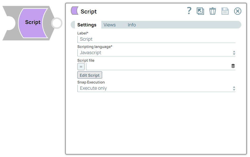Switch to the Settings tab

tap(87, 25)
